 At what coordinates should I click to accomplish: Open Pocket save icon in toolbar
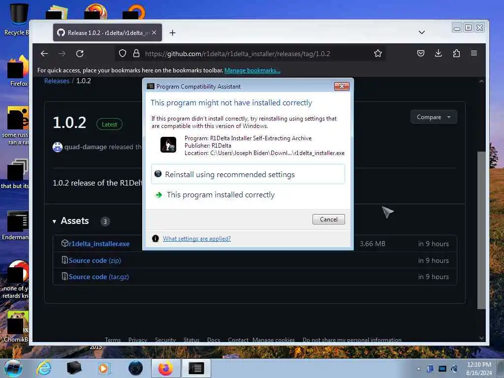(421, 53)
